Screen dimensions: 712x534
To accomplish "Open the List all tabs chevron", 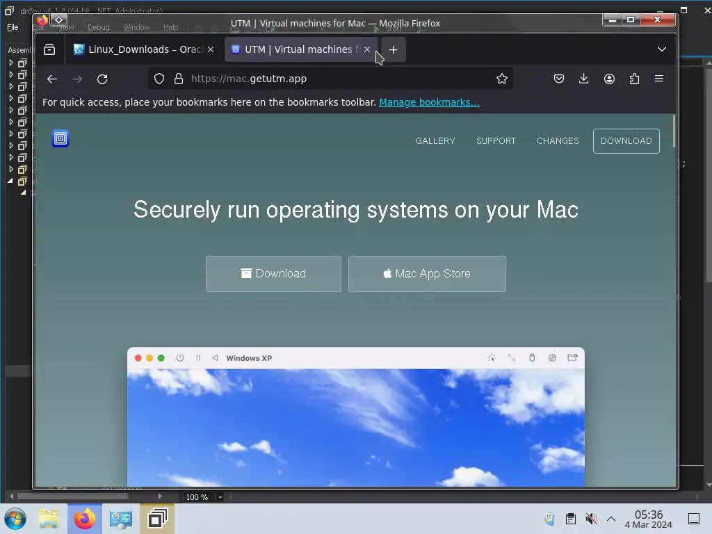I will pos(662,49).
